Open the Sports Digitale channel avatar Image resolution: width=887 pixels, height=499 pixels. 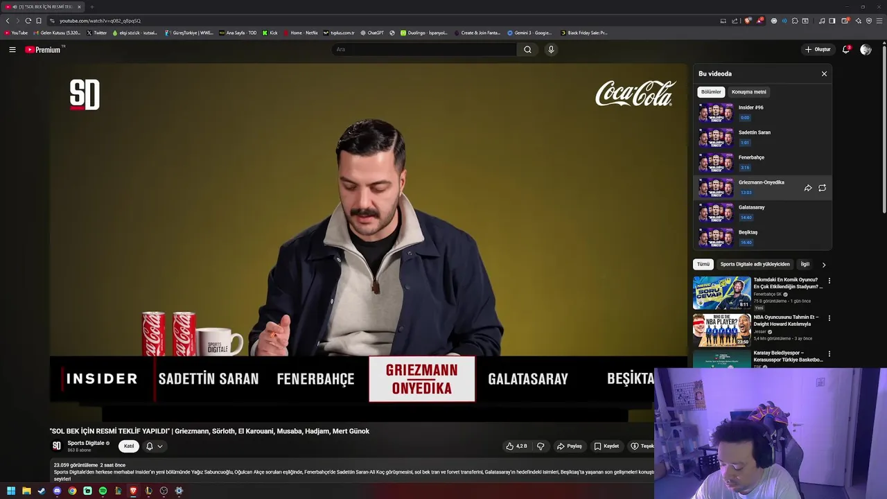(57, 446)
